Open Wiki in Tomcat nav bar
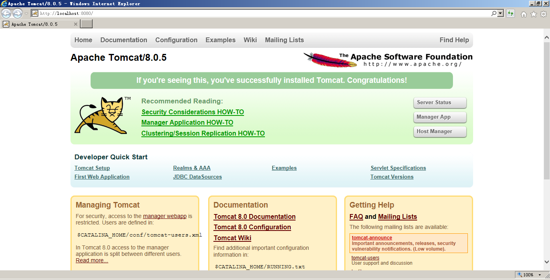This screenshot has height=280, width=550. [250, 40]
